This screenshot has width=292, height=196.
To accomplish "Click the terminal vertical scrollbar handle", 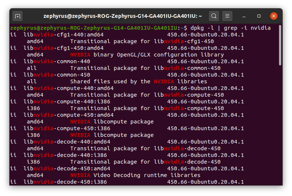I will pyautogui.click(x=280, y=45).
